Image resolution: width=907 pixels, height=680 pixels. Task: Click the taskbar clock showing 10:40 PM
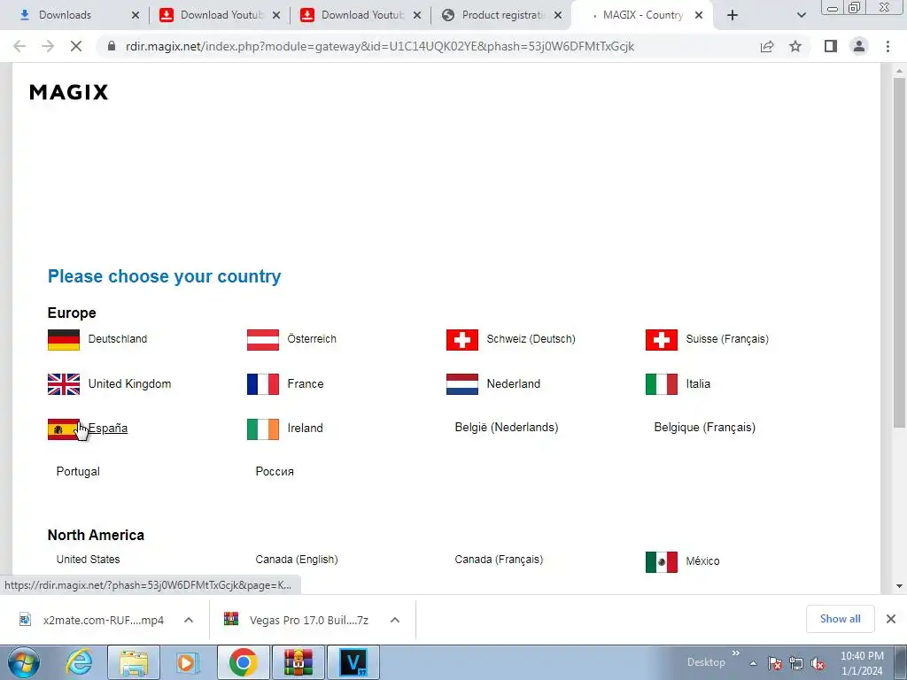[x=862, y=663]
